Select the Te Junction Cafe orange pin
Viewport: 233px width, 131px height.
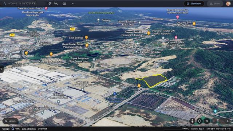point(139,86)
